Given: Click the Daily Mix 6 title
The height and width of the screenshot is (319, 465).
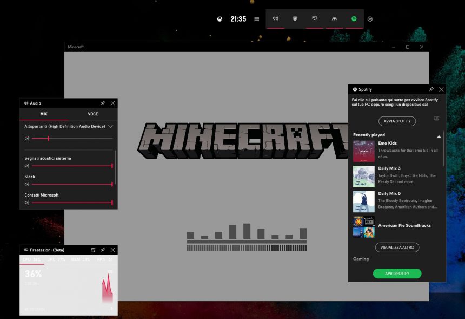Looking at the screenshot, I should point(389,194).
